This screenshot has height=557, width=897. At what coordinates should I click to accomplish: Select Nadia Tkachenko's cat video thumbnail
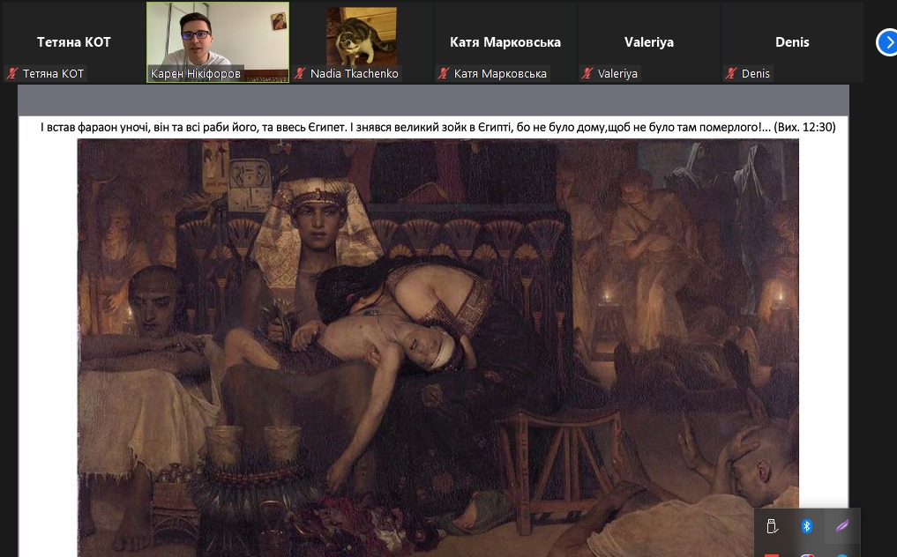(x=362, y=37)
